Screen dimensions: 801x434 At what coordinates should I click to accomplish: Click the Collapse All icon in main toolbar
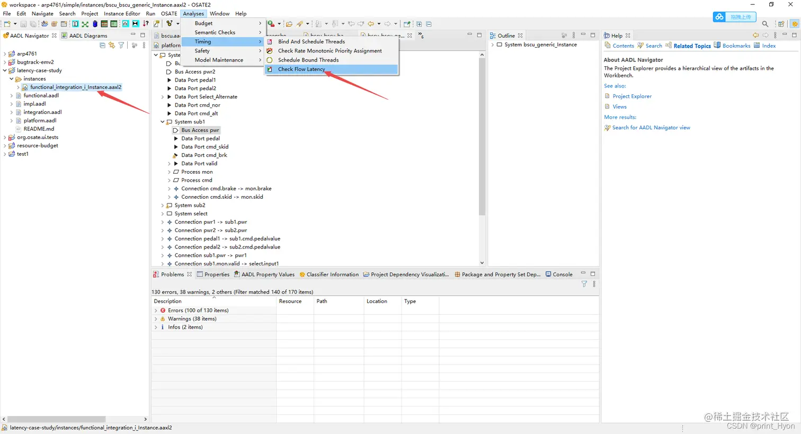coord(429,24)
